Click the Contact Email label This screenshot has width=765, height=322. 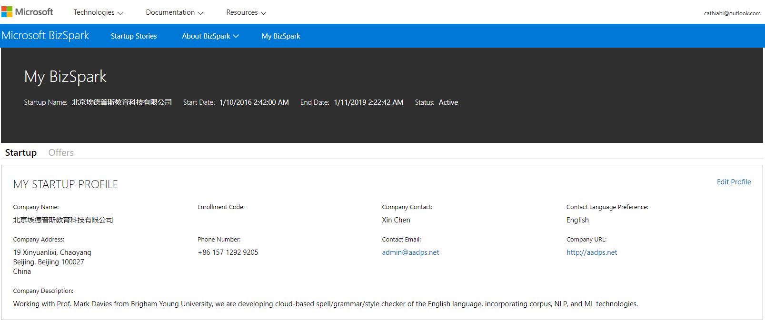point(401,240)
